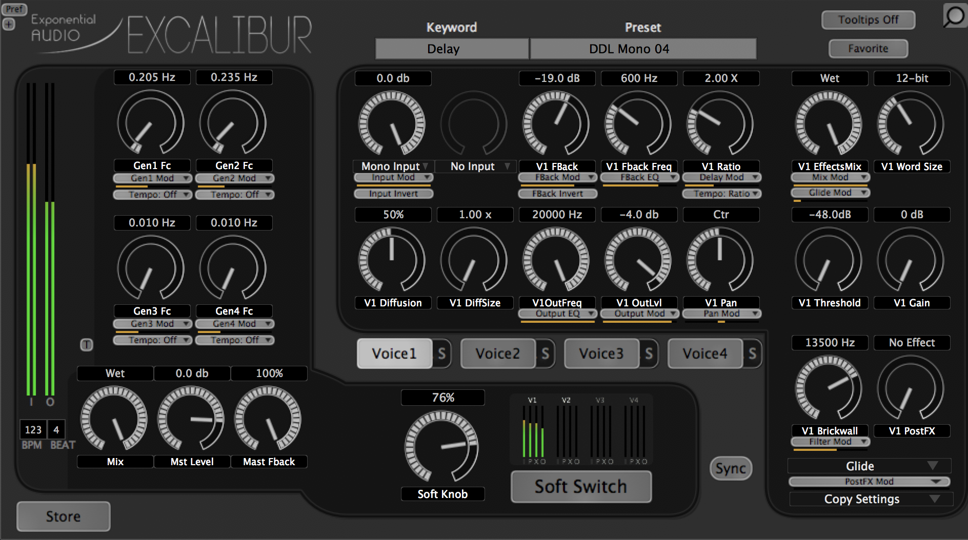Click the Mono Input level knob
This screenshot has width=968, height=540.
(x=391, y=123)
